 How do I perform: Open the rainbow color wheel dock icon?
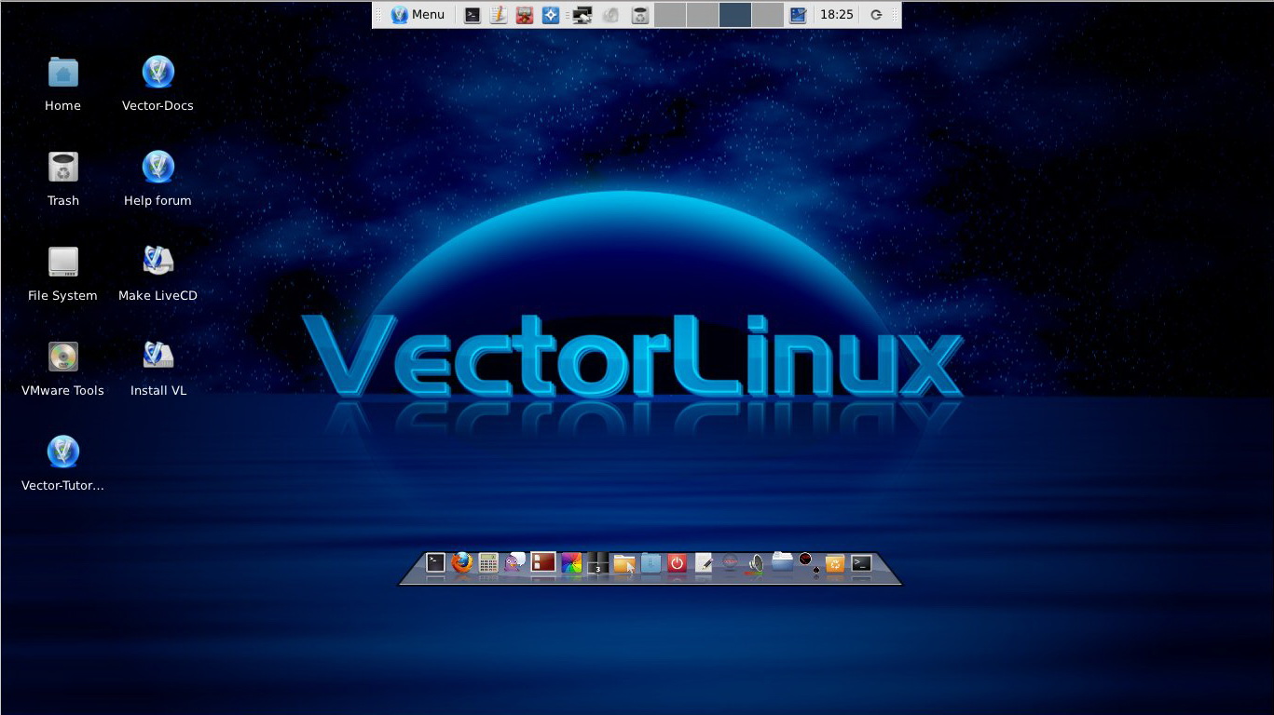pos(571,562)
